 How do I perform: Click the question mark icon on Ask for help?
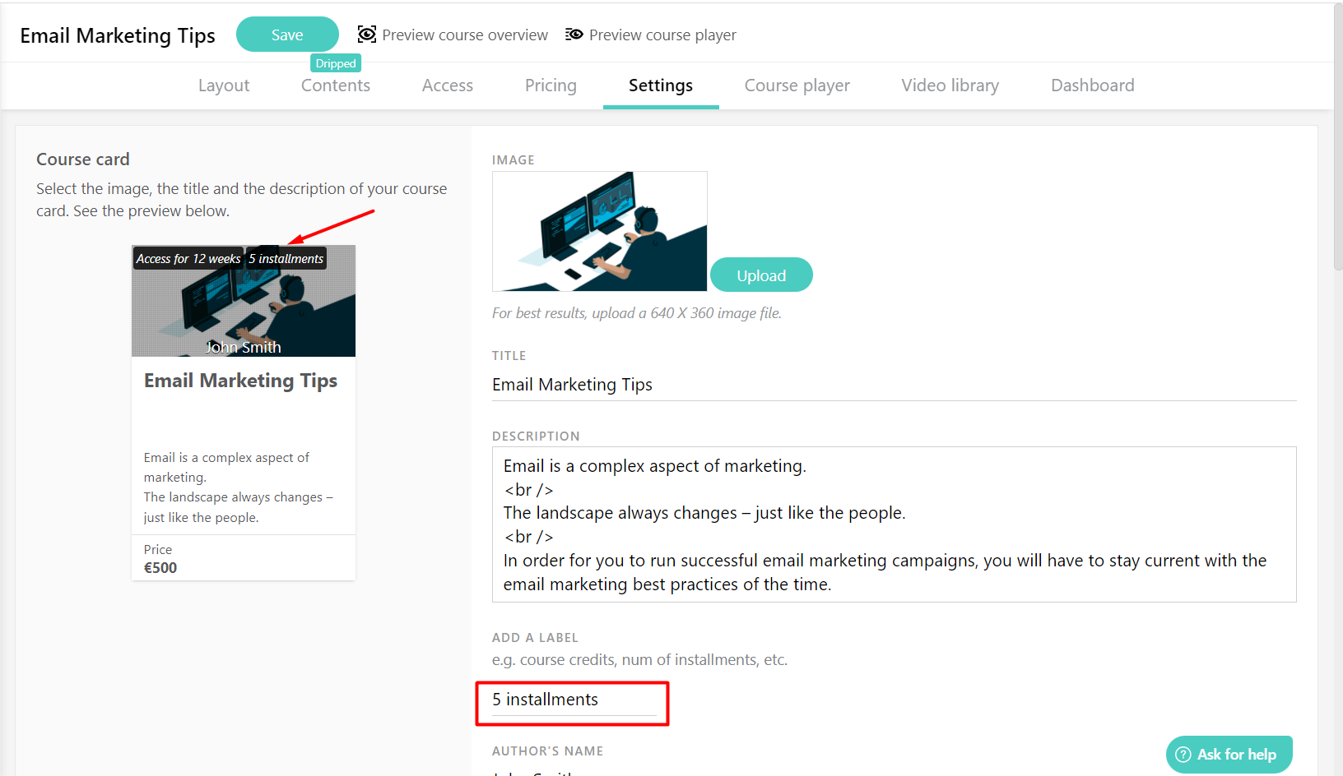click(1183, 754)
